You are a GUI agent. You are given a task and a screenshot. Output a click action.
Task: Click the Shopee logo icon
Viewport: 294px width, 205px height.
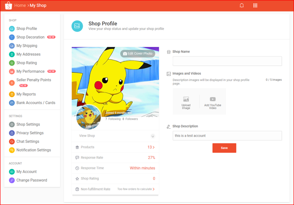[8, 5]
